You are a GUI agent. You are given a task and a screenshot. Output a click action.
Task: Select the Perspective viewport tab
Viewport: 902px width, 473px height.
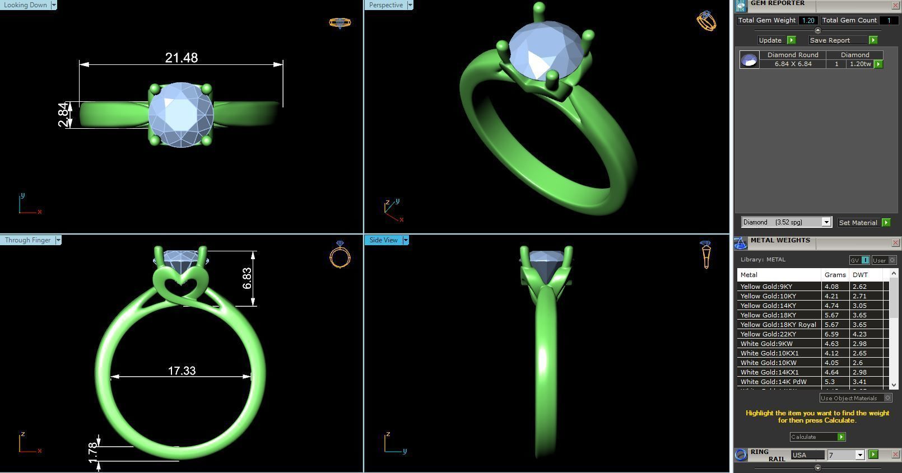[386, 5]
